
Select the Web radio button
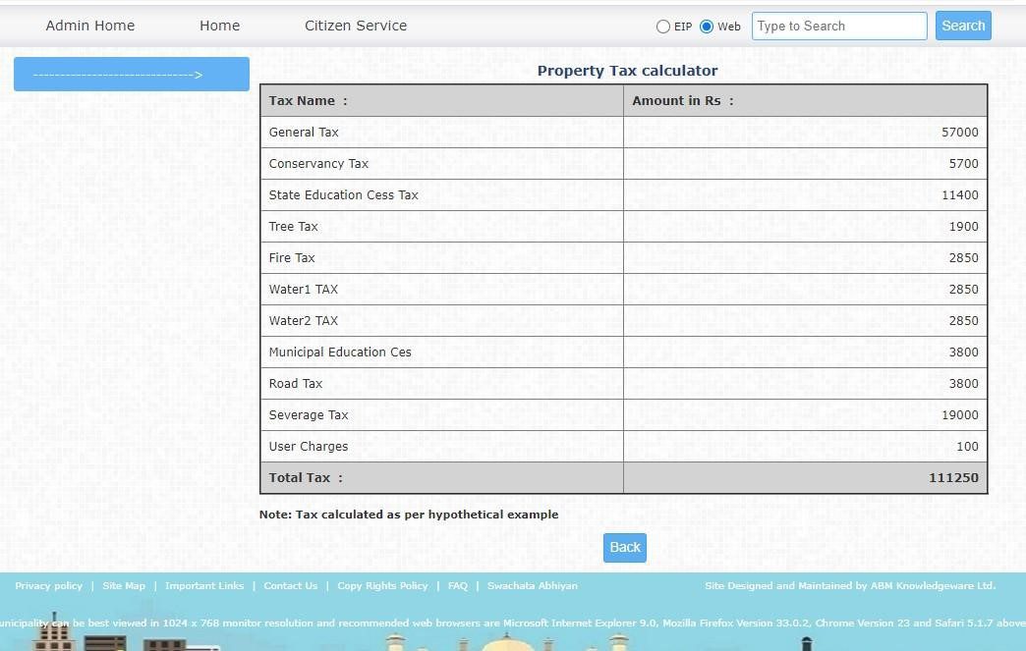[x=707, y=27]
